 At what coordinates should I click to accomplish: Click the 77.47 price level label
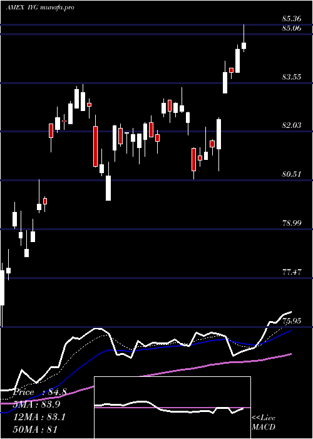(x=292, y=272)
